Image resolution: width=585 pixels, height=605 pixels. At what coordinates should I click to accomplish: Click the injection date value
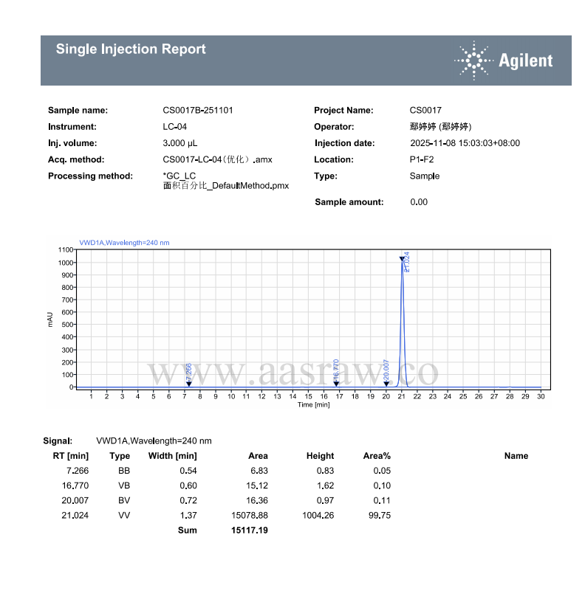(x=465, y=143)
